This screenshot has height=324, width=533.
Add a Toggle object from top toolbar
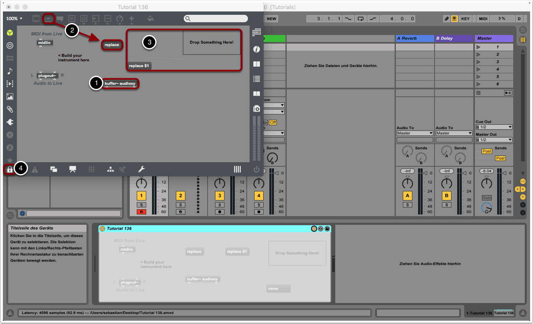[x=72, y=19]
